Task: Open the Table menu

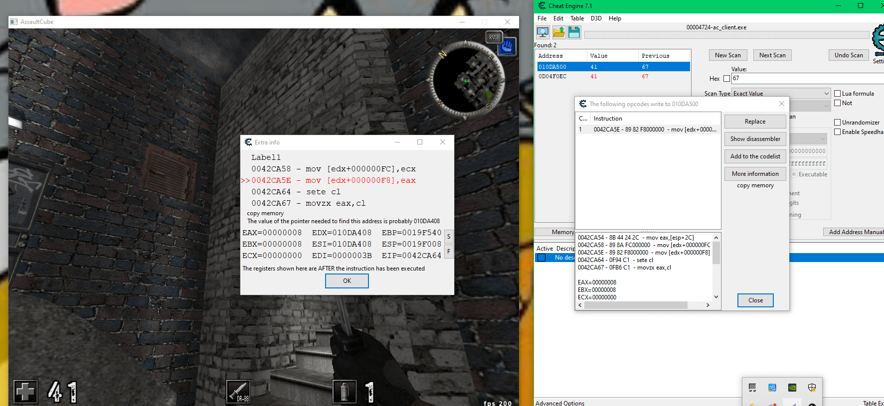Action: coord(577,18)
